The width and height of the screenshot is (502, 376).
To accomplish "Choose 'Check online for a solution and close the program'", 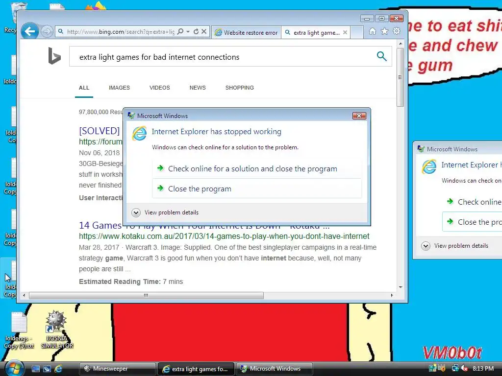I will (257, 169).
